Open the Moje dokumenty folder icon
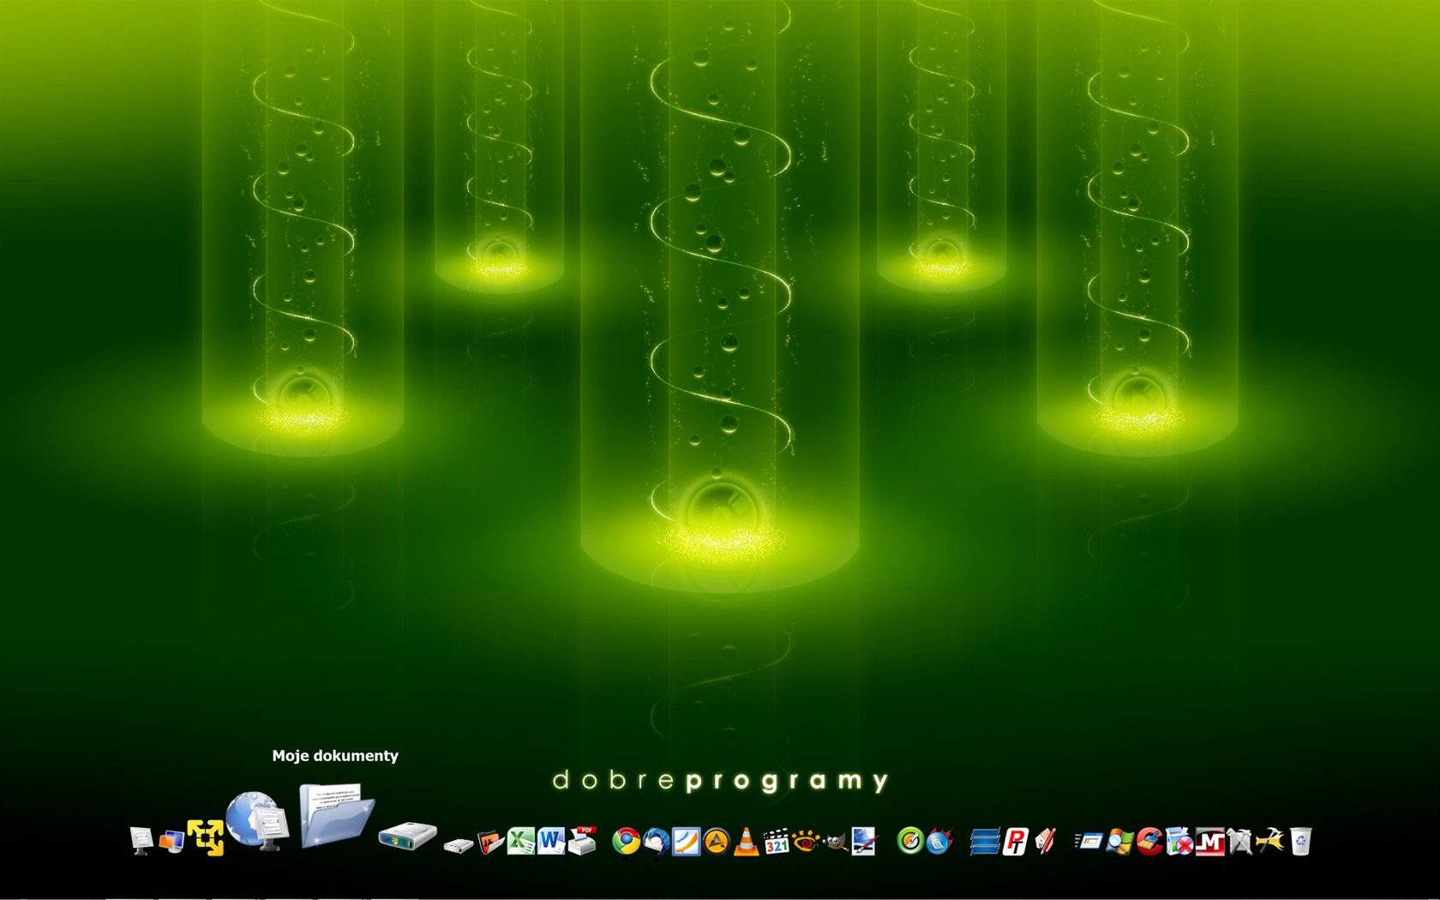1440x900 pixels. [x=336, y=815]
